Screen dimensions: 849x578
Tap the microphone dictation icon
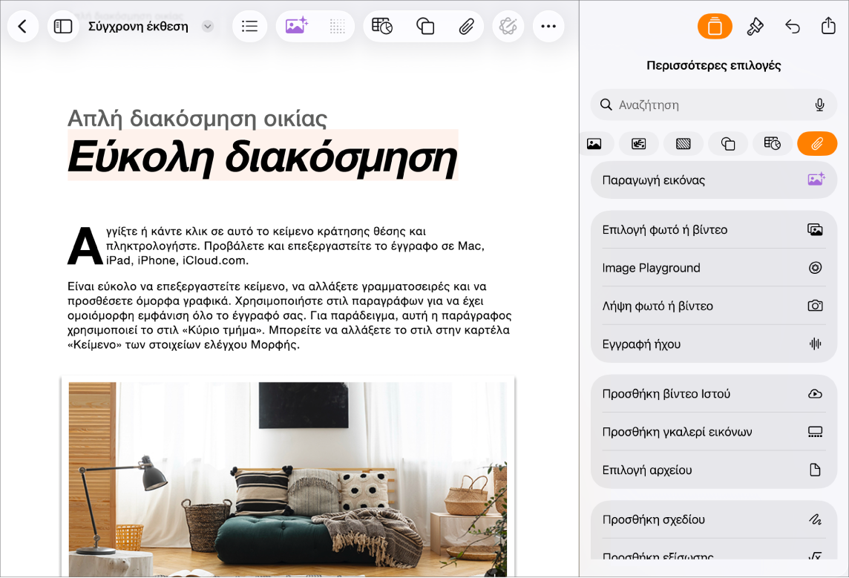pyautogui.click(x=820, y=105)
